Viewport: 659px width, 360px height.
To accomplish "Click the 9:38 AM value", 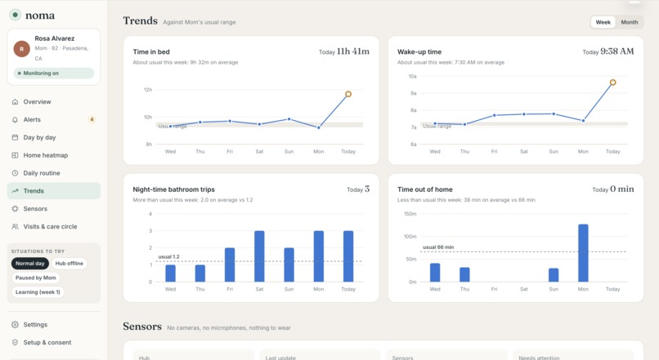I will coord(617,51).
